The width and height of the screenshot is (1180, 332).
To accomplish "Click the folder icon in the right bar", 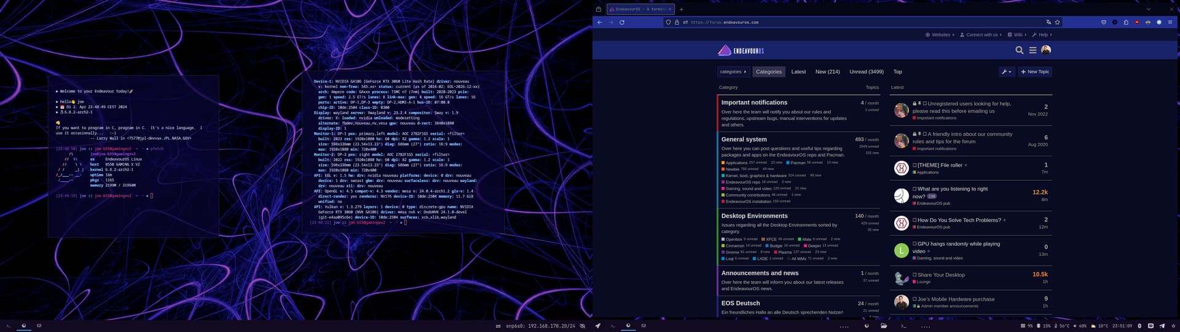I will pyautogui.click(x=884, y=326).
